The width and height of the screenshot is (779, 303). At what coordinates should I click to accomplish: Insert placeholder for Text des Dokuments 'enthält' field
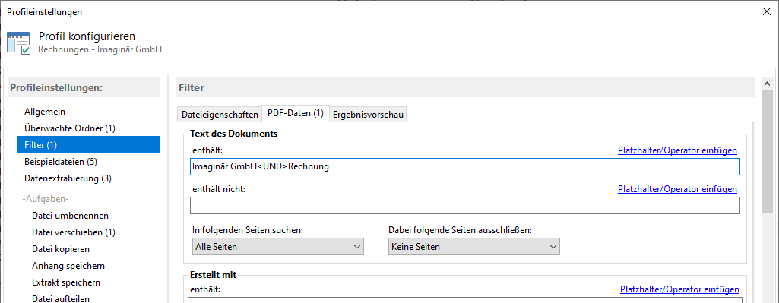[x=677, y=150]
